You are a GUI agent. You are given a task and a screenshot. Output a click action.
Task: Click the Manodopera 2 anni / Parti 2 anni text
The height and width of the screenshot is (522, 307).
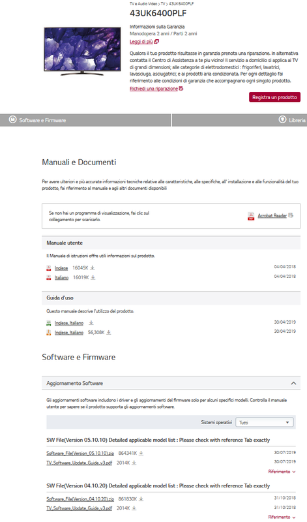pyautogui.click(x=164, y=34)
